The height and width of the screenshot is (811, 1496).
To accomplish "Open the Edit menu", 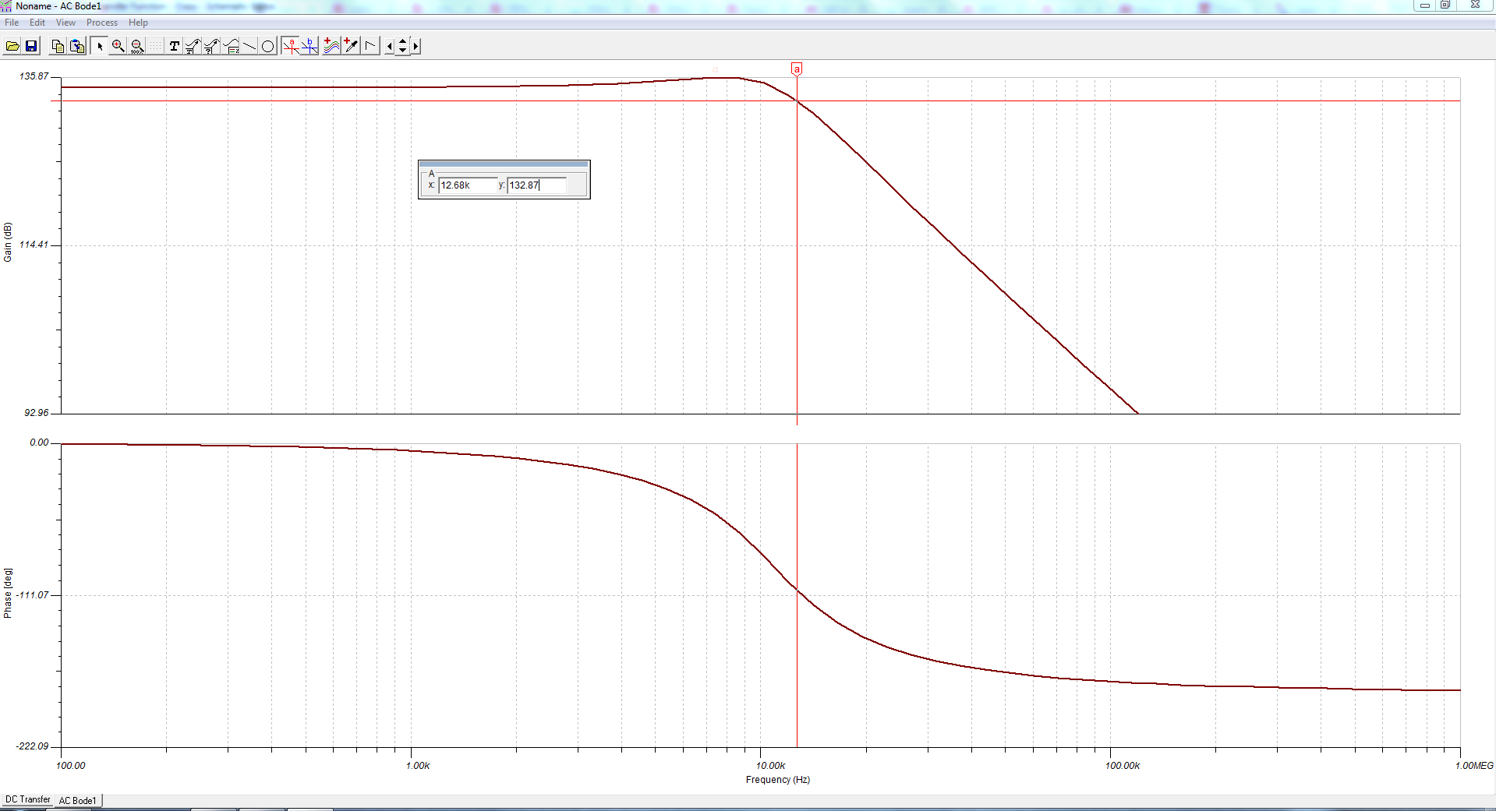I will pos(37,23).
